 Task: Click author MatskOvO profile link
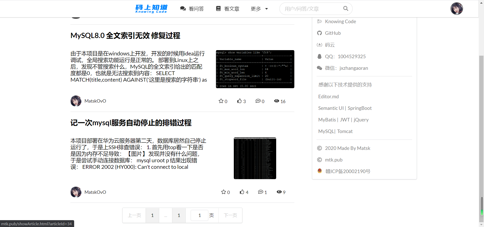click(95, 101)
